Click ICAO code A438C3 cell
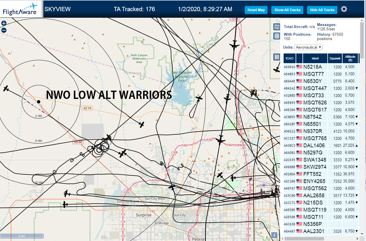The width and height of the screenshot is (366, 241). [x=289, y=146]
